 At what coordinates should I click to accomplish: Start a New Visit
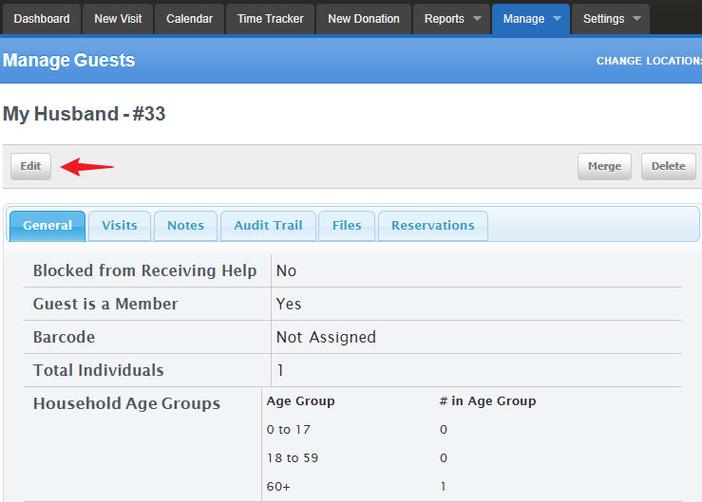coord(118,19)
